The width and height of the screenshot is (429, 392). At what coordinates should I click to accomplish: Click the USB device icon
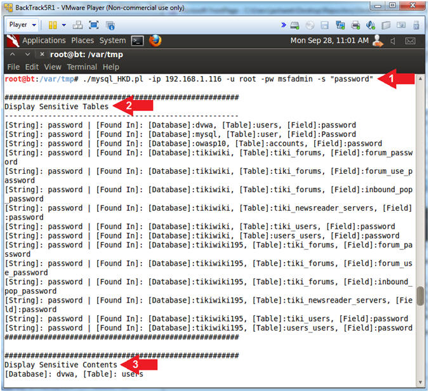pos(416,25)
